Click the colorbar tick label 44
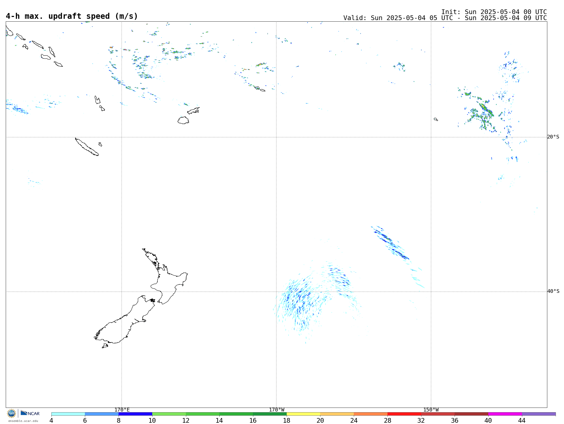Viewport: 564px width, 424px height. tap(522, 420)
